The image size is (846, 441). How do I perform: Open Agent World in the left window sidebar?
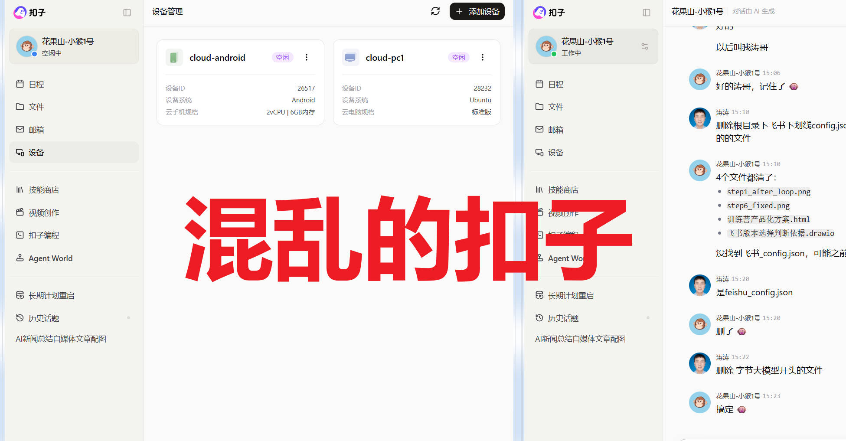[74, 258]
